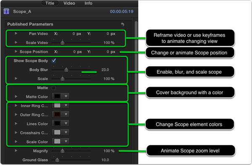Expand the Pan Video disclosure triangle
This screenshot has width=252, height=165.
[16, 34]
